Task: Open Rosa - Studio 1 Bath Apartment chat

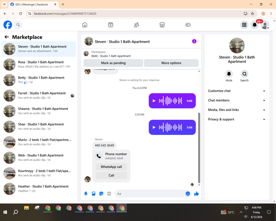Action: pos(39,65)
